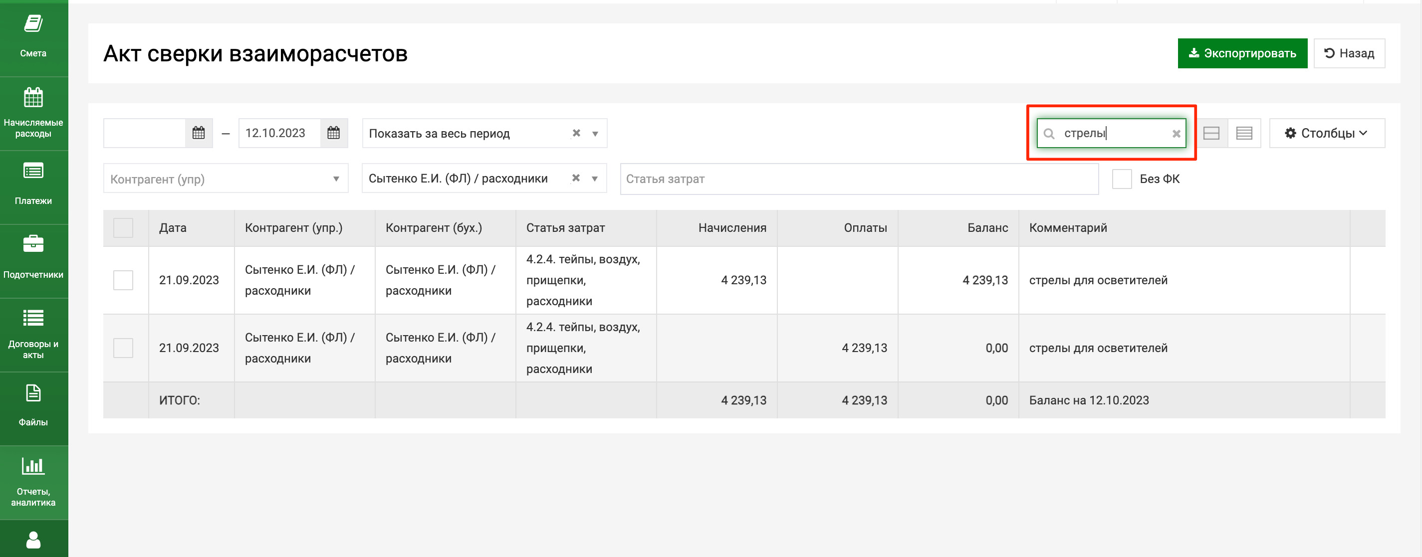The height and width of the screenshot is (557, 1422).
Task: Click Оплаты value 4 239,13 in second row
Action: click(x=864, y=348)
